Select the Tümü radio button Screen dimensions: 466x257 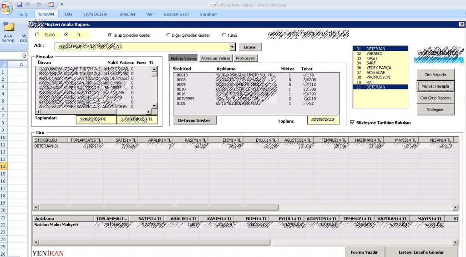224,35
